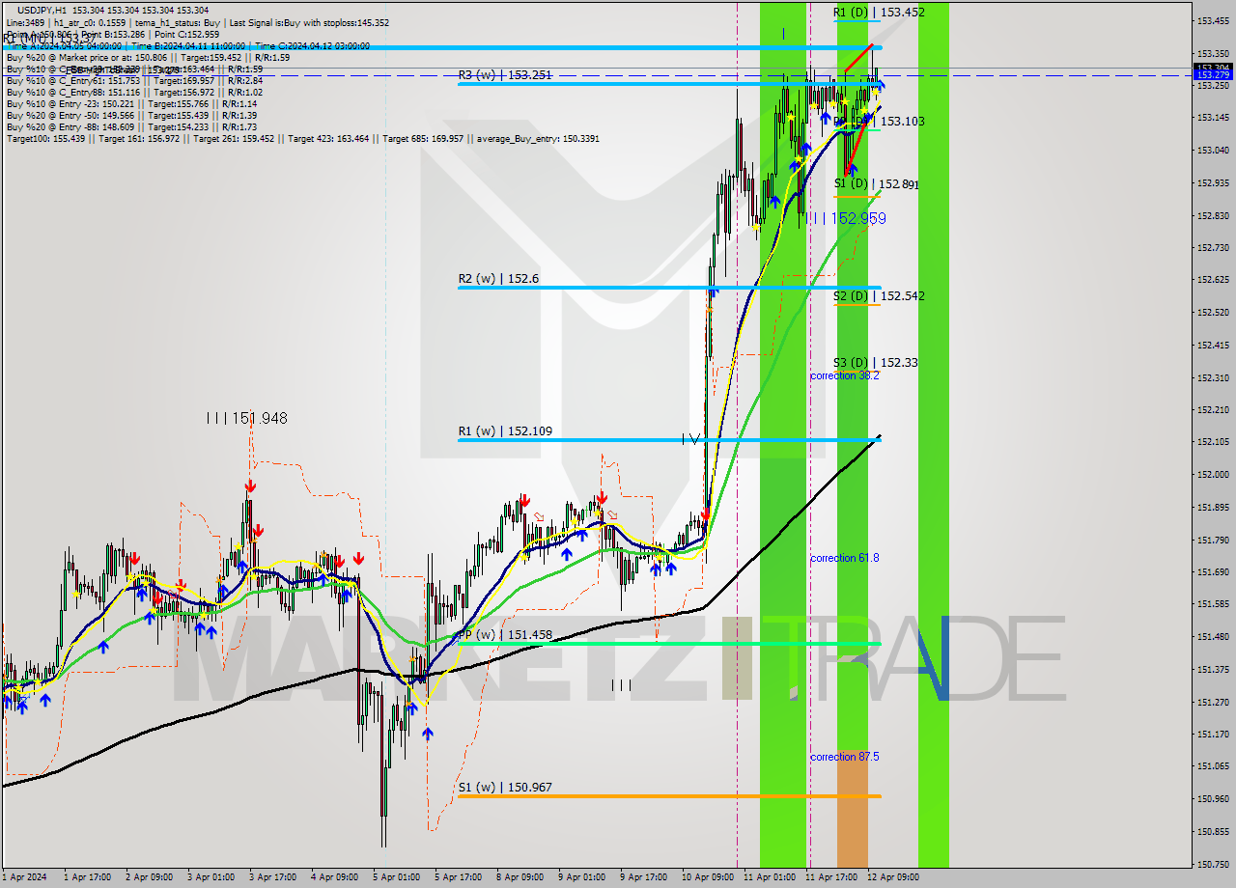Click the '| | | 152.959' wave label

(x=848, y=219)
